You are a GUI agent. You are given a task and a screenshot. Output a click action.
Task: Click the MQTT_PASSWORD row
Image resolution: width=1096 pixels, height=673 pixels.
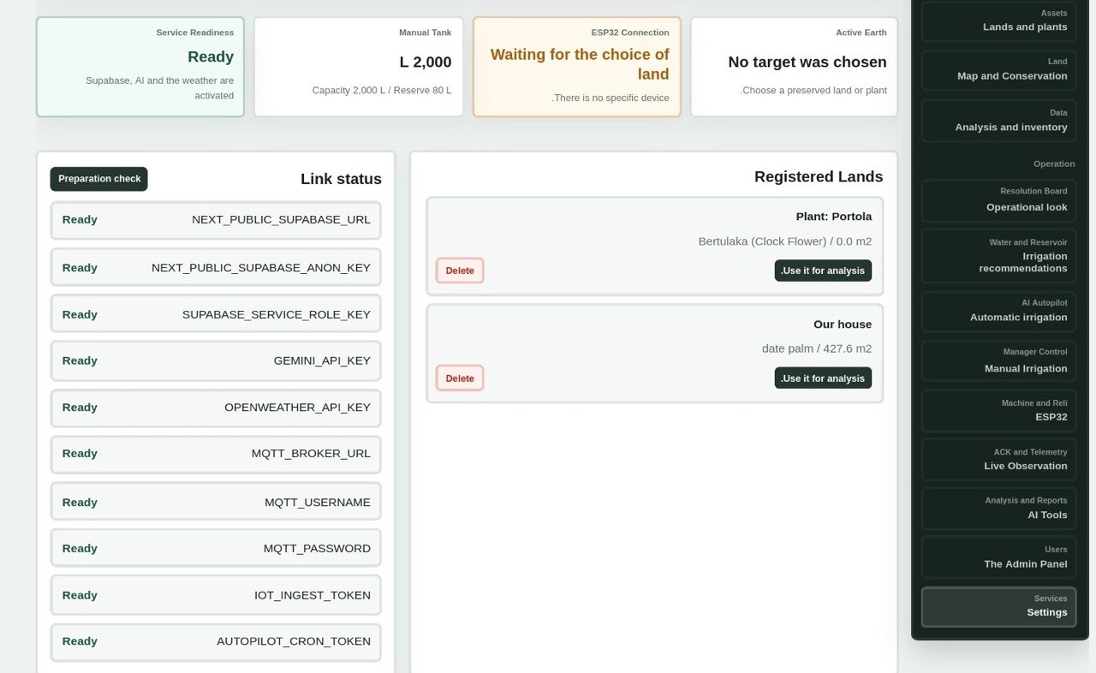[216, 548]
